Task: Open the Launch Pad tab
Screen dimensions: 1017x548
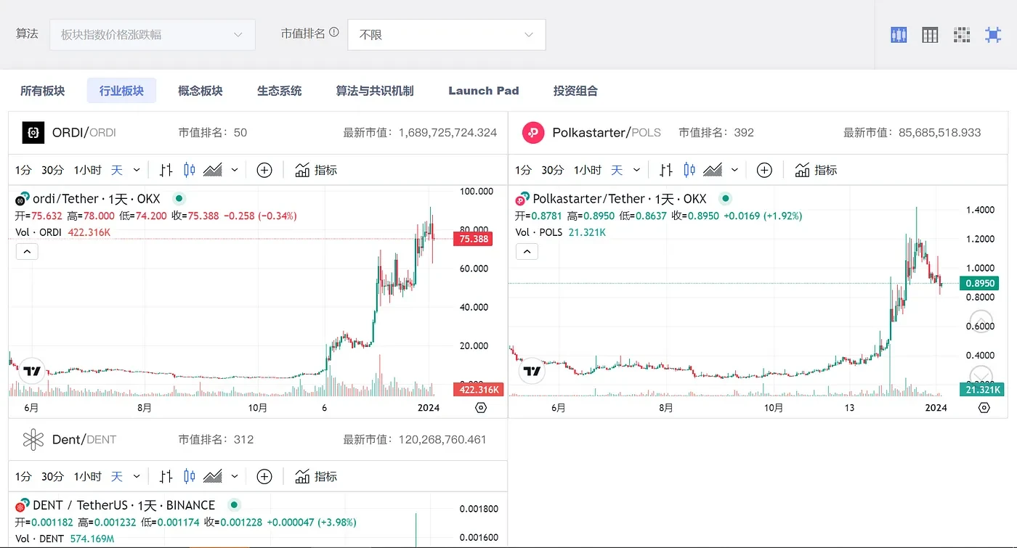Action: point(484,90)
